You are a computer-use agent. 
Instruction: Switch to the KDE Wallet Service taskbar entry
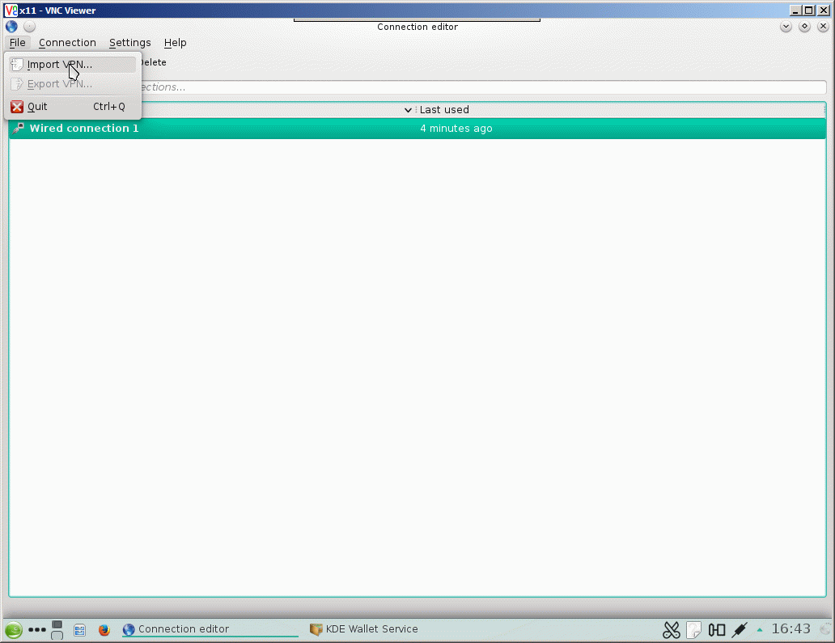click(x=364, y=629)
